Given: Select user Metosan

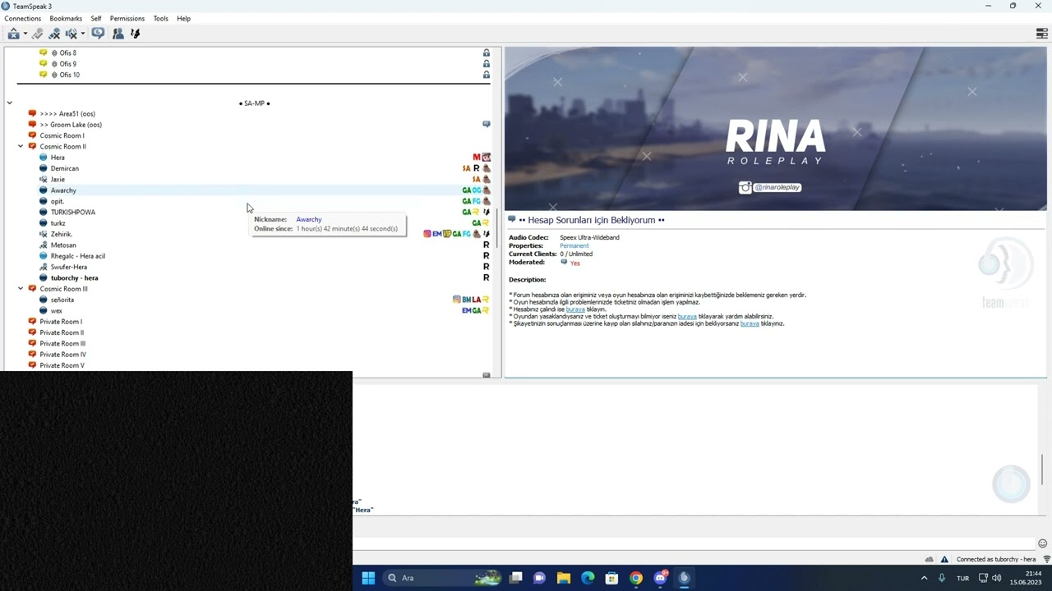Looking at the screenshot, I should click(63, 245).
